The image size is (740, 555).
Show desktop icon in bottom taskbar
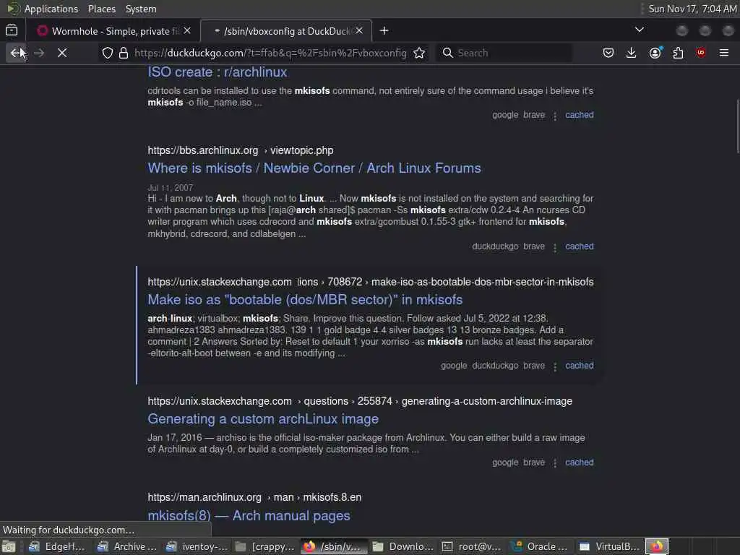(x=9, y=546)
